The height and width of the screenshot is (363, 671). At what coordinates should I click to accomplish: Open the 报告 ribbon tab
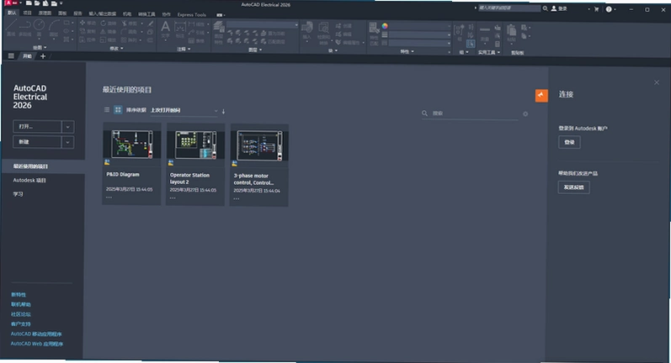pos(77,13)
